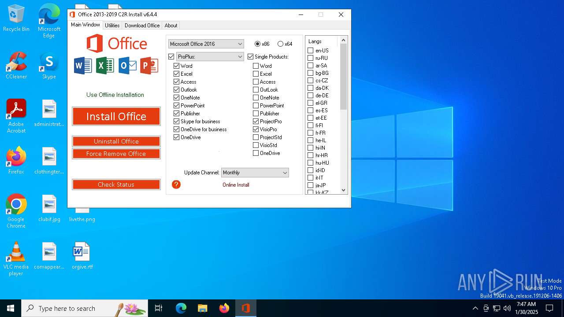
Task: Click the Langs list scrollbar down arrow
Action: click(344, 190)
